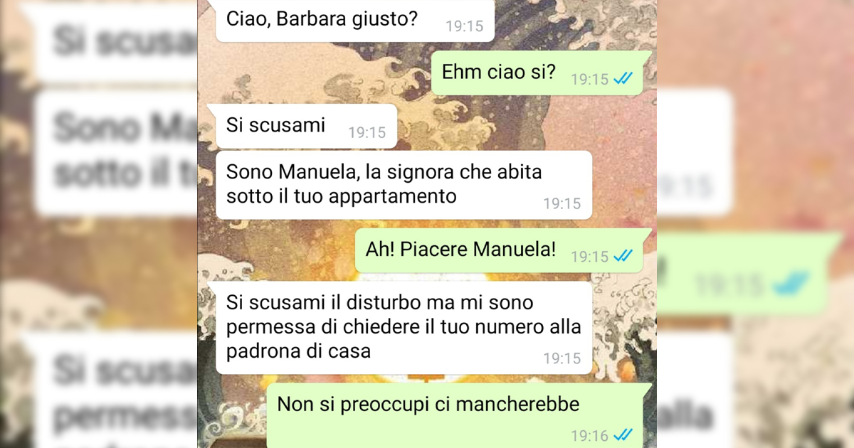Tap the 19:15 time under 'padrona di casa'
Viewport: 854px width, 448px height.
pyautogui.click(x=562, y=358)
